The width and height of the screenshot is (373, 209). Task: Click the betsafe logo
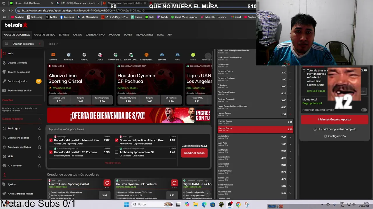16,25
